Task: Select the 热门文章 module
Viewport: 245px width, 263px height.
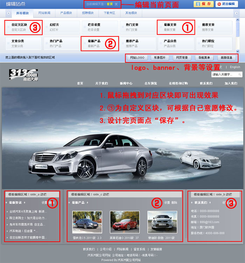Action: tap(138, 27)
